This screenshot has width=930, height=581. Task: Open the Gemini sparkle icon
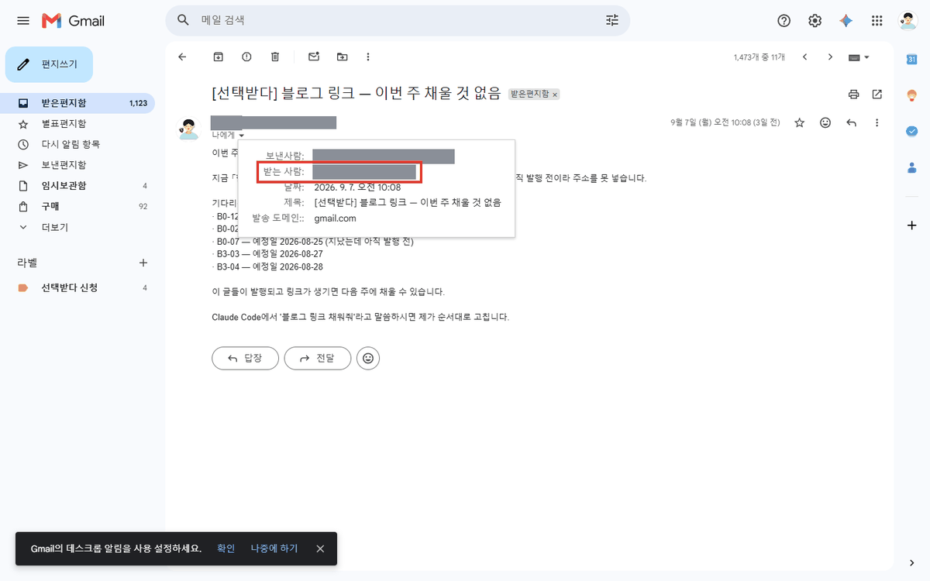coord(846,21)
